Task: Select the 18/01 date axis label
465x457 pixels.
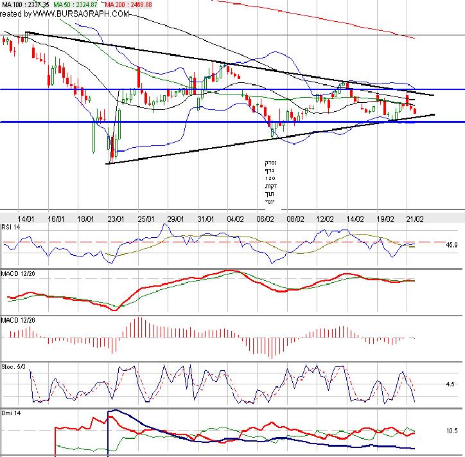Action: coord(85,219)
